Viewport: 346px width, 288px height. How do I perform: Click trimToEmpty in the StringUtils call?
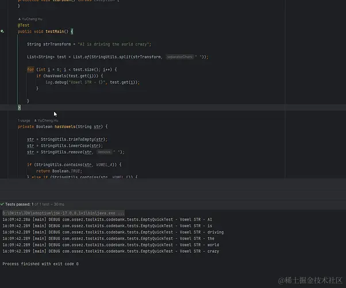coord(81,139)
